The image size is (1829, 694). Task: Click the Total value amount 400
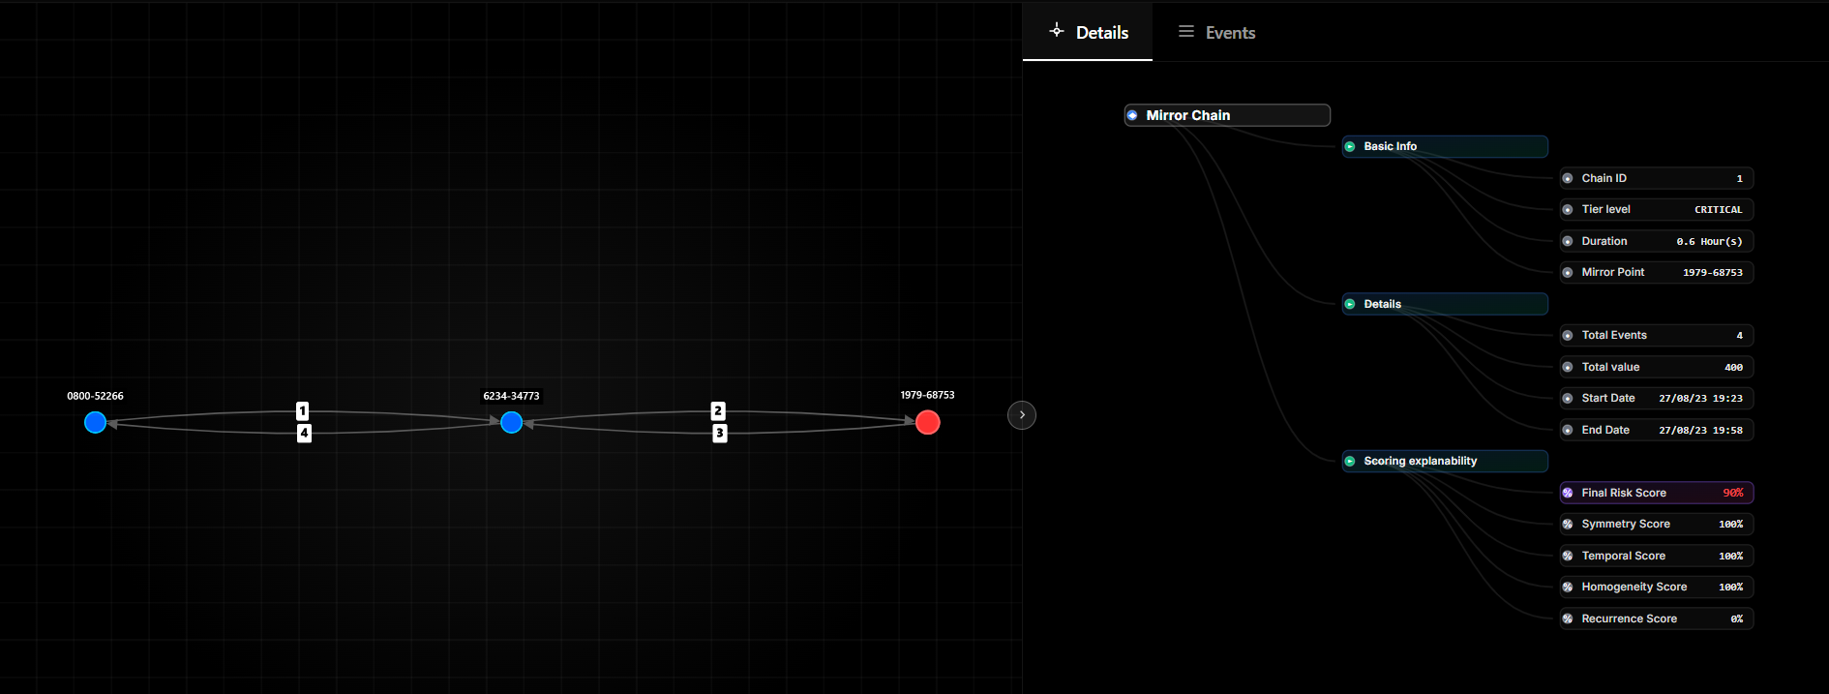(x=1733, y=368)
